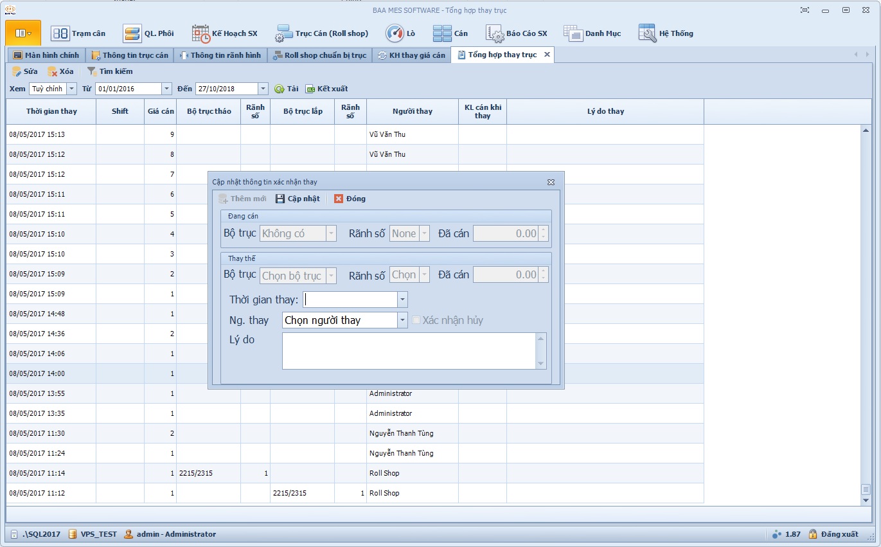Expand the Xem Tuỳ chỉnh dropdown
This screenshot has width=881, height=547.
point(71,89)
